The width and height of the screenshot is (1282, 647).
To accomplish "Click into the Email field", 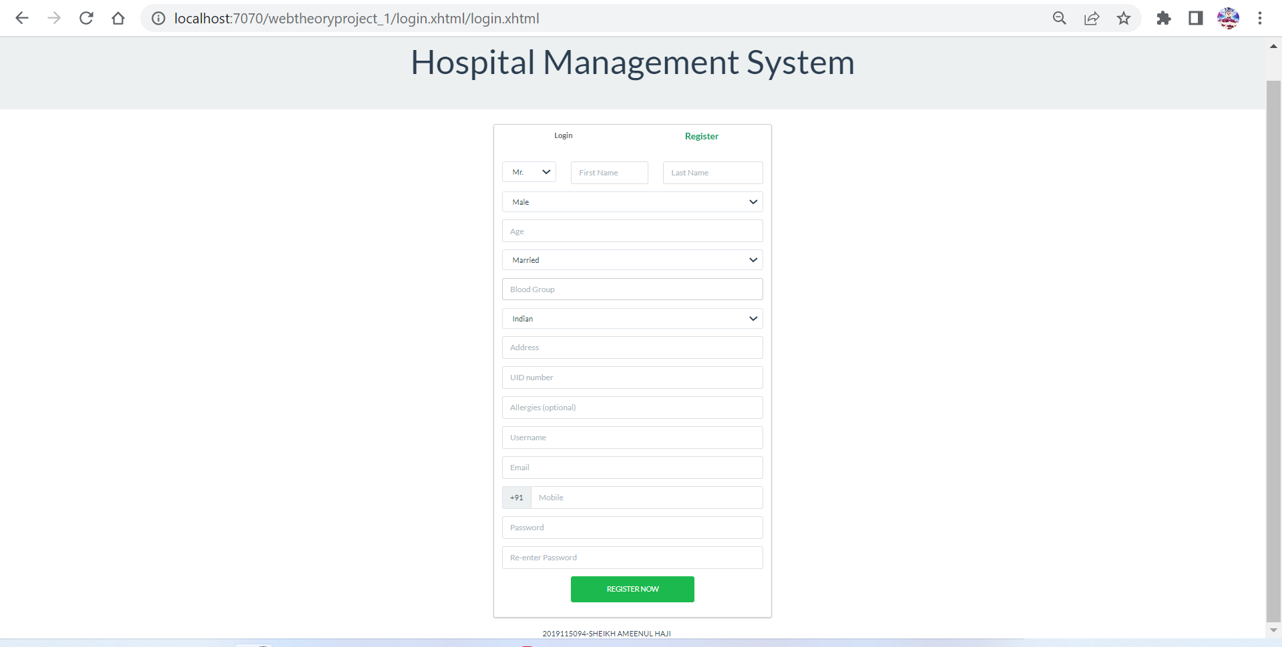I will [x=632, y=467].
